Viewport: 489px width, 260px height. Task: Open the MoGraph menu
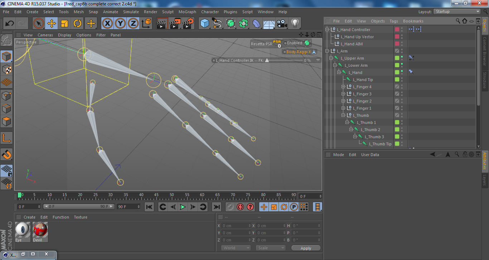[x=188, y=12]
